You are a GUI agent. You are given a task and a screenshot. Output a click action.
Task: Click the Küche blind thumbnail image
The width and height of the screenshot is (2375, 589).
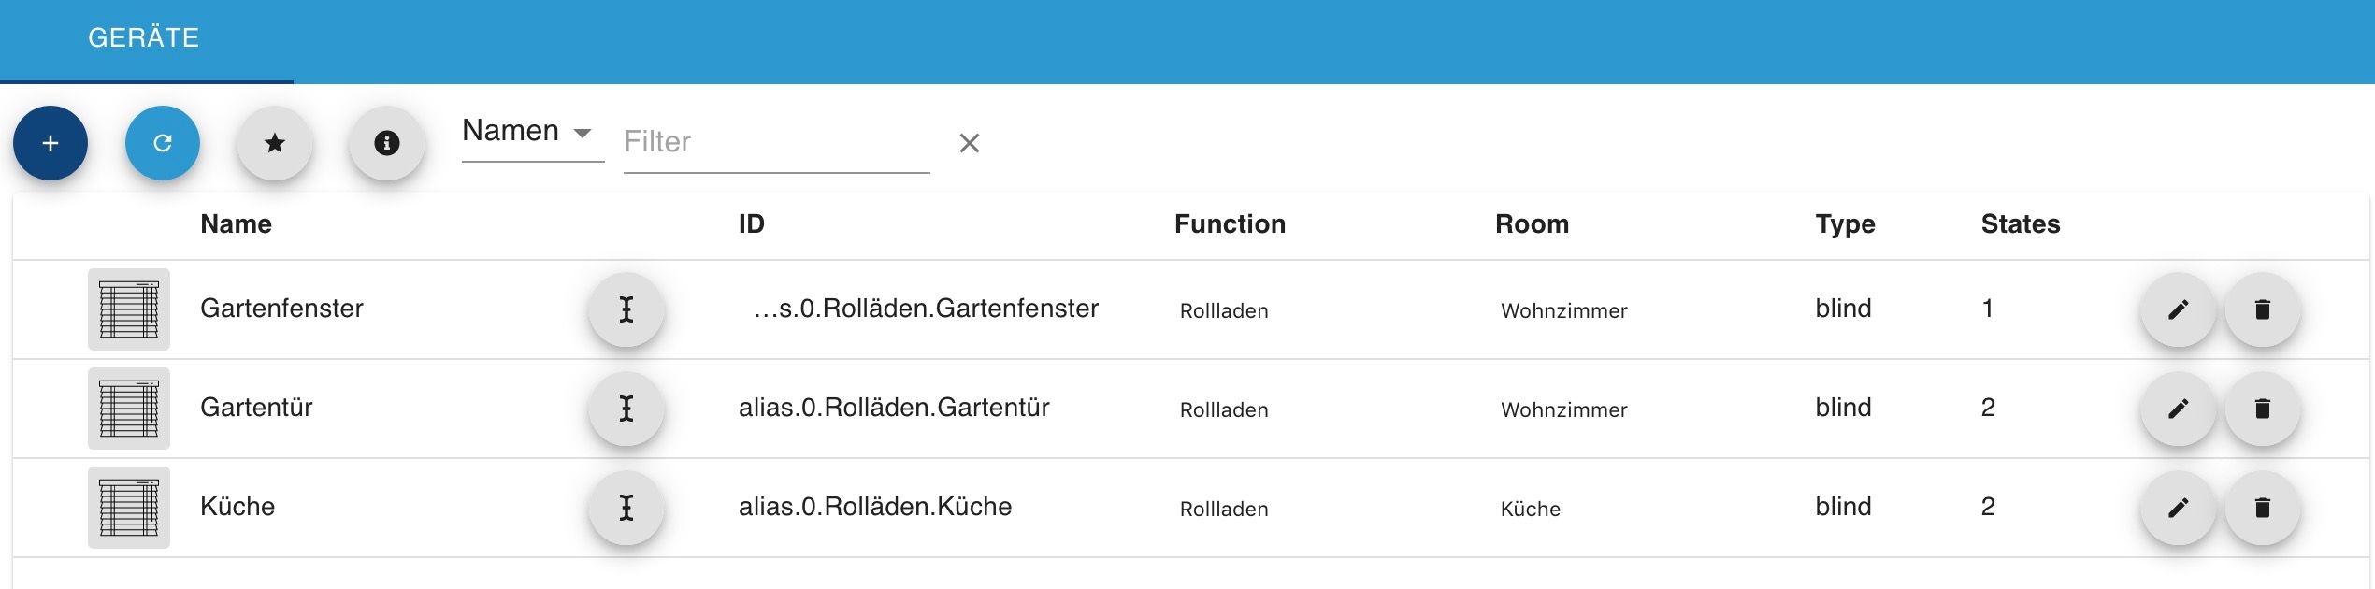[x=129, y=508]
